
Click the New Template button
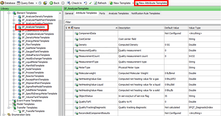coord(120,3)
